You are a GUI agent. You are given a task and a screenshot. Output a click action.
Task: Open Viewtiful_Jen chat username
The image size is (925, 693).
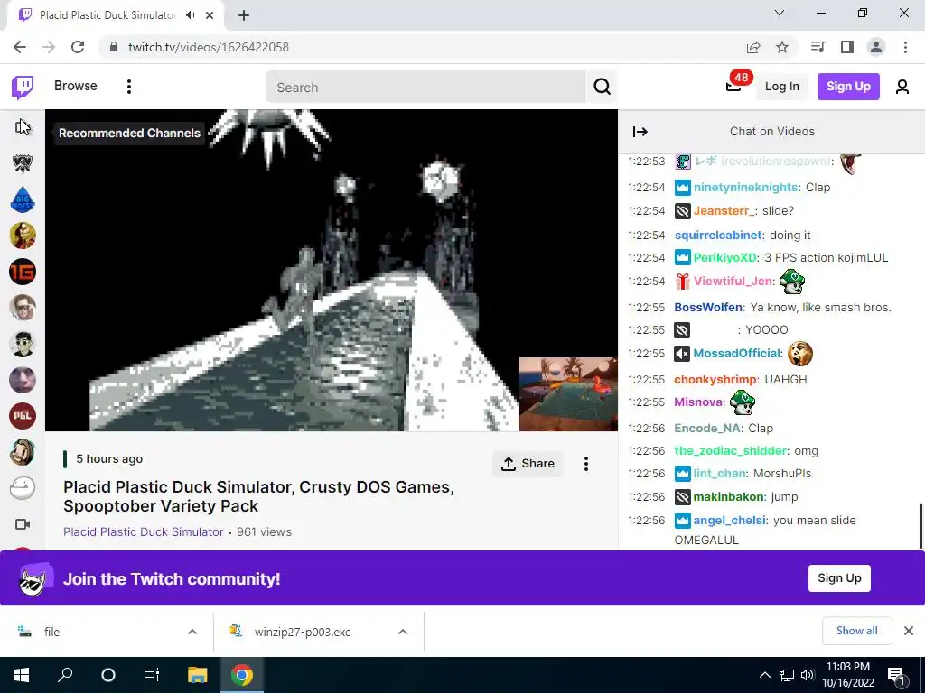tap(733, 282)
